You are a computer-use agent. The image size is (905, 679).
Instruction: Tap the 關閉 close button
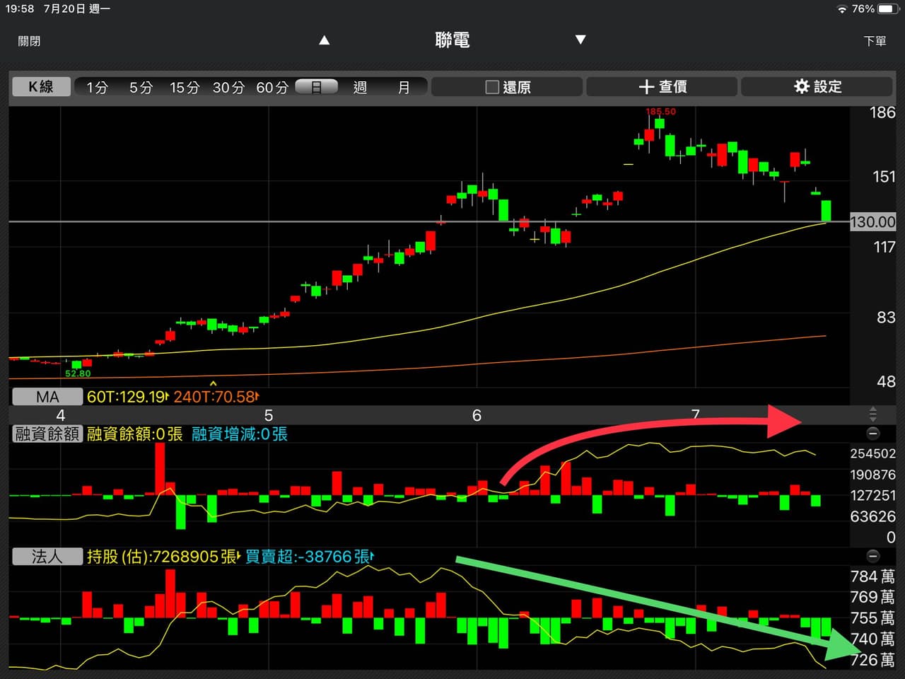[29, 41]
